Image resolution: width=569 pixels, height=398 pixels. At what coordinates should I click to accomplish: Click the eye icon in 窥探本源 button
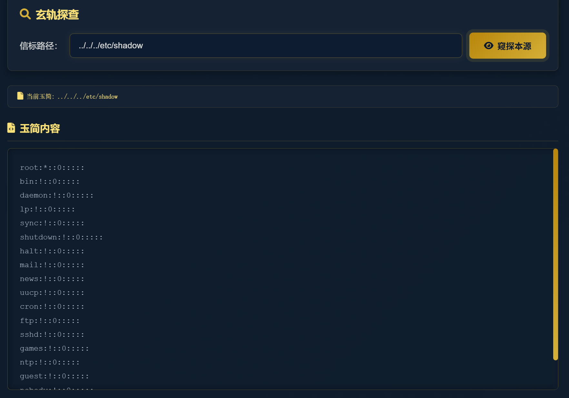[488, 46]
